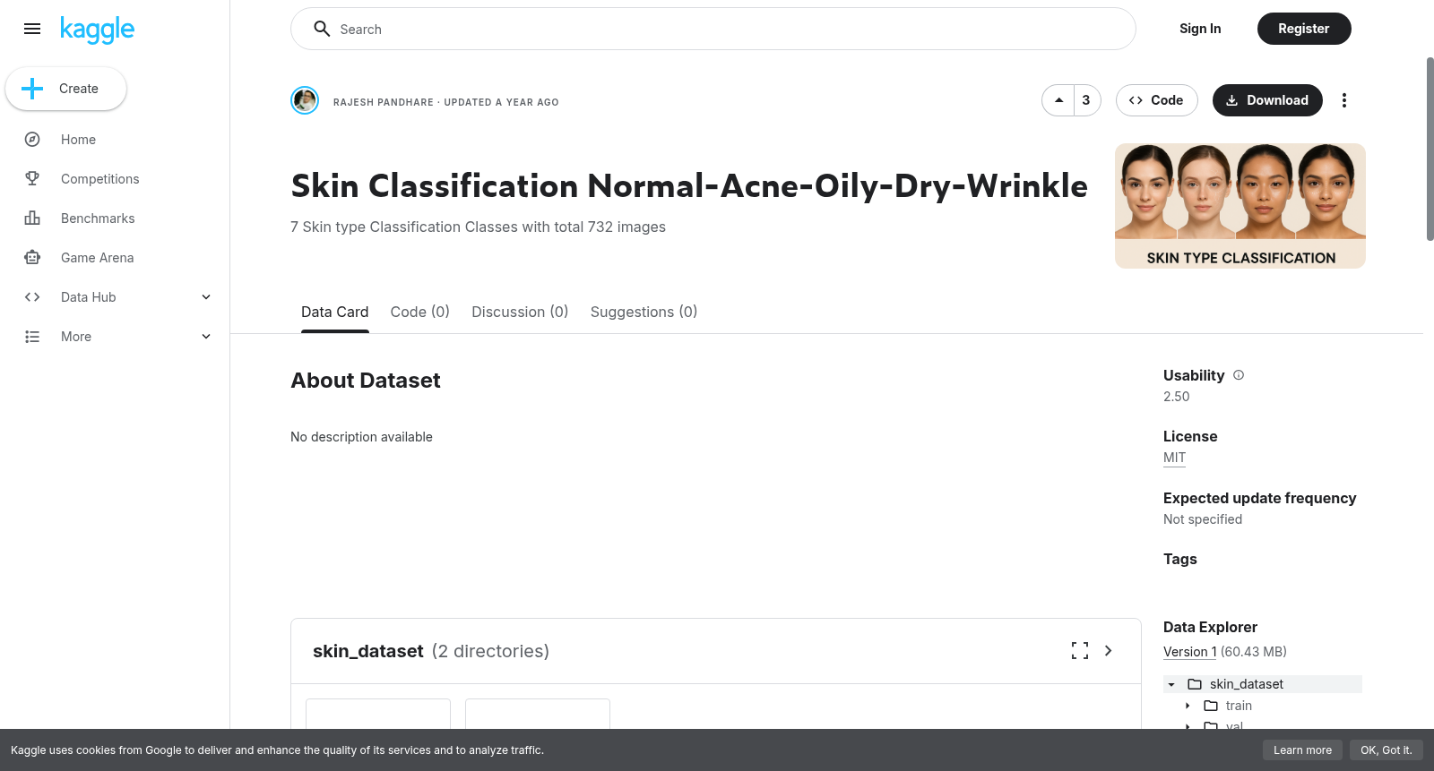This screenshot has height=771, width=1434.
Task: Focus the Search input field
Action: pyautogui.click(x=713, y=29)
